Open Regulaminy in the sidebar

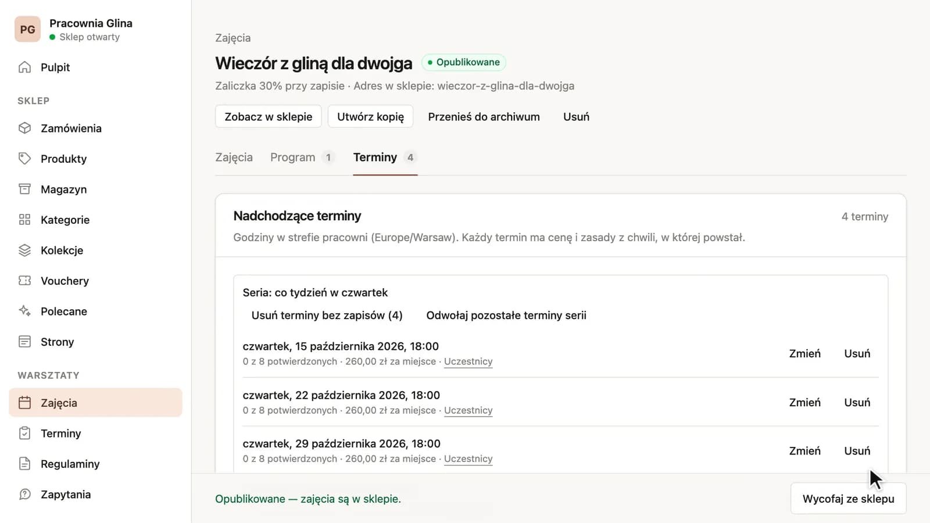95,464
